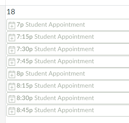
Task: Select the 7:30p Student Appointment event
Action: [68, 49]
